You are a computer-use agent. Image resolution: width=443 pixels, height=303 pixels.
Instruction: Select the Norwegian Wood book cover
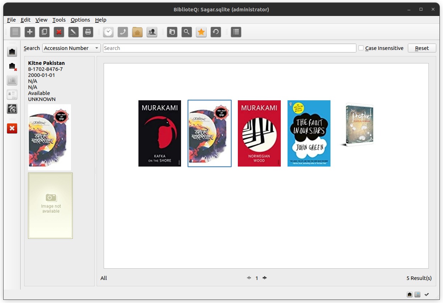point(259,133)
